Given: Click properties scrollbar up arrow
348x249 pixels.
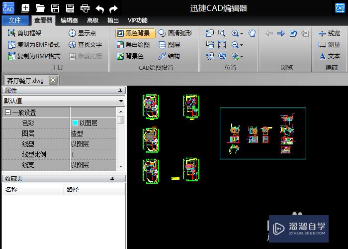Looking at the screenshot, I should point(121,112).
